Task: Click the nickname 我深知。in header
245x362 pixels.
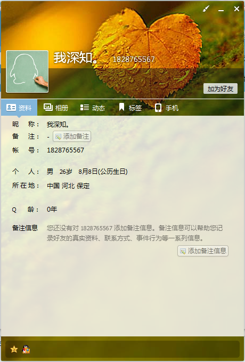Action: pos(76,58)
